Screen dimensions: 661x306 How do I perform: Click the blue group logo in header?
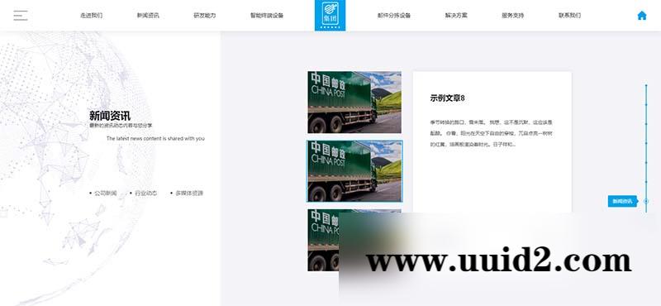pyautogui.click(x=330, y=15)
